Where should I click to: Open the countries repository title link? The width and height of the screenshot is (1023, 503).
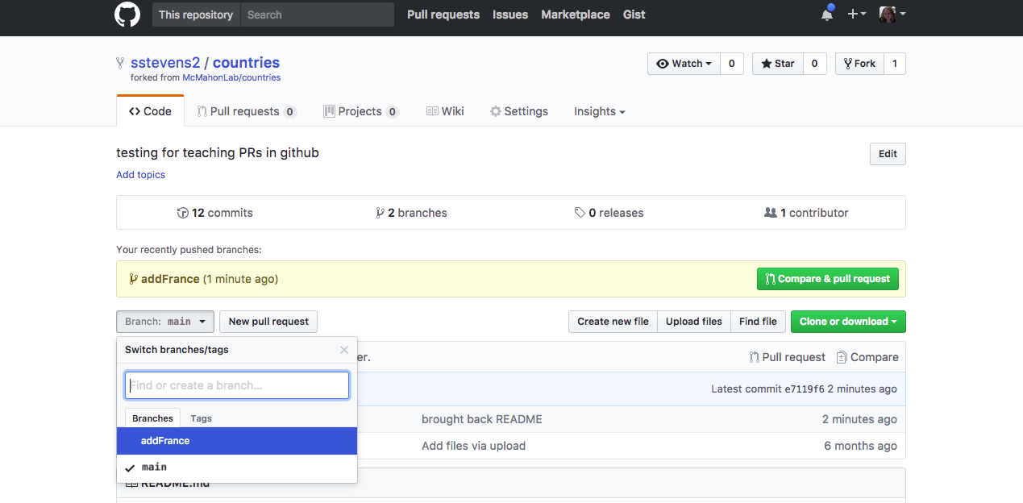[x=246, y=63]
